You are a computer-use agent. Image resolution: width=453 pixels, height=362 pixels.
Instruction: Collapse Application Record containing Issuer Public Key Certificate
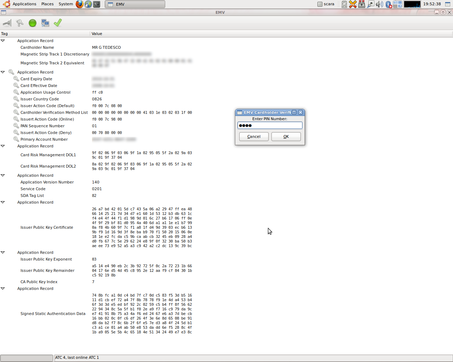point(3,202)
